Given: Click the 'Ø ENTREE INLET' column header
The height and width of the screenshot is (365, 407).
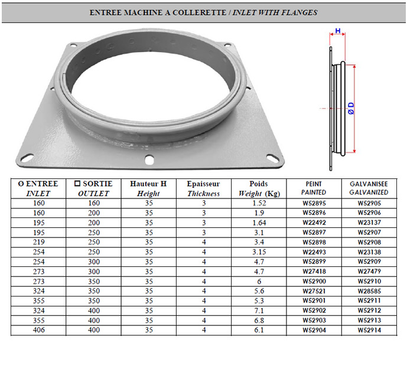Looking at the screenshot, I should 38,188.
